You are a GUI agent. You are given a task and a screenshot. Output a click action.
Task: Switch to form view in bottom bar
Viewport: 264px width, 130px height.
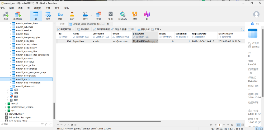pos(243,125)
